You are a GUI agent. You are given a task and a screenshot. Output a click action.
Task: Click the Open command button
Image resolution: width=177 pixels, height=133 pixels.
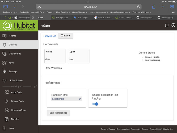click(x=79, y=56)
